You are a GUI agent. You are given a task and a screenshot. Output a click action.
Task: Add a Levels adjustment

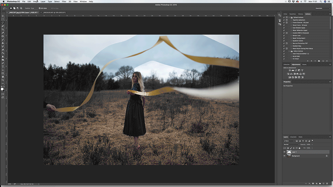pyautogui.click(x=293, y=70)
